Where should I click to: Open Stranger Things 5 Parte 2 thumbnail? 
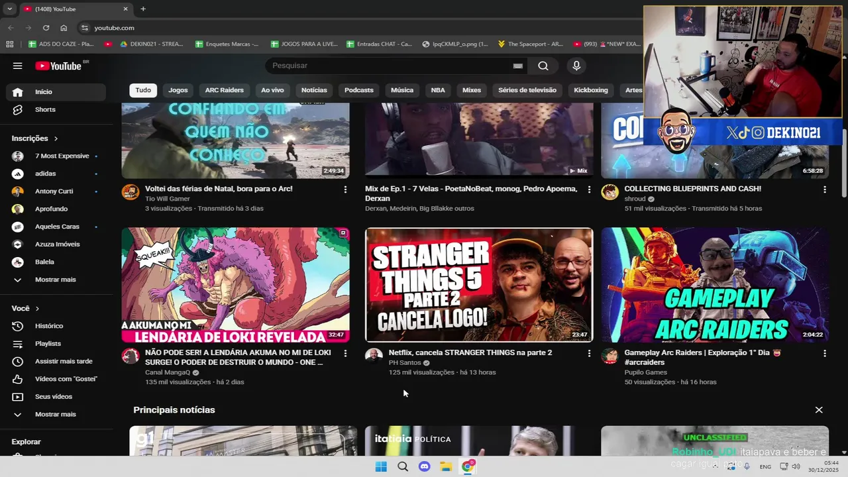(x=479, y=285)
